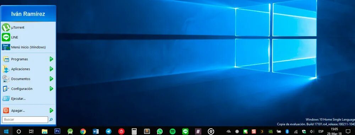
Task: Open Google Chrome from the taskbar
Action: [83, 131]
